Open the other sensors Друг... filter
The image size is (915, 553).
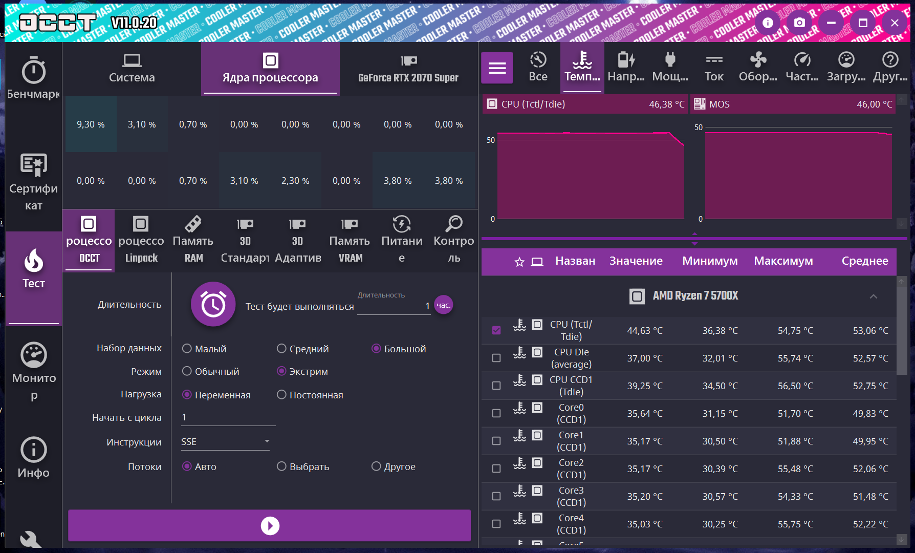tap(890, 67)
